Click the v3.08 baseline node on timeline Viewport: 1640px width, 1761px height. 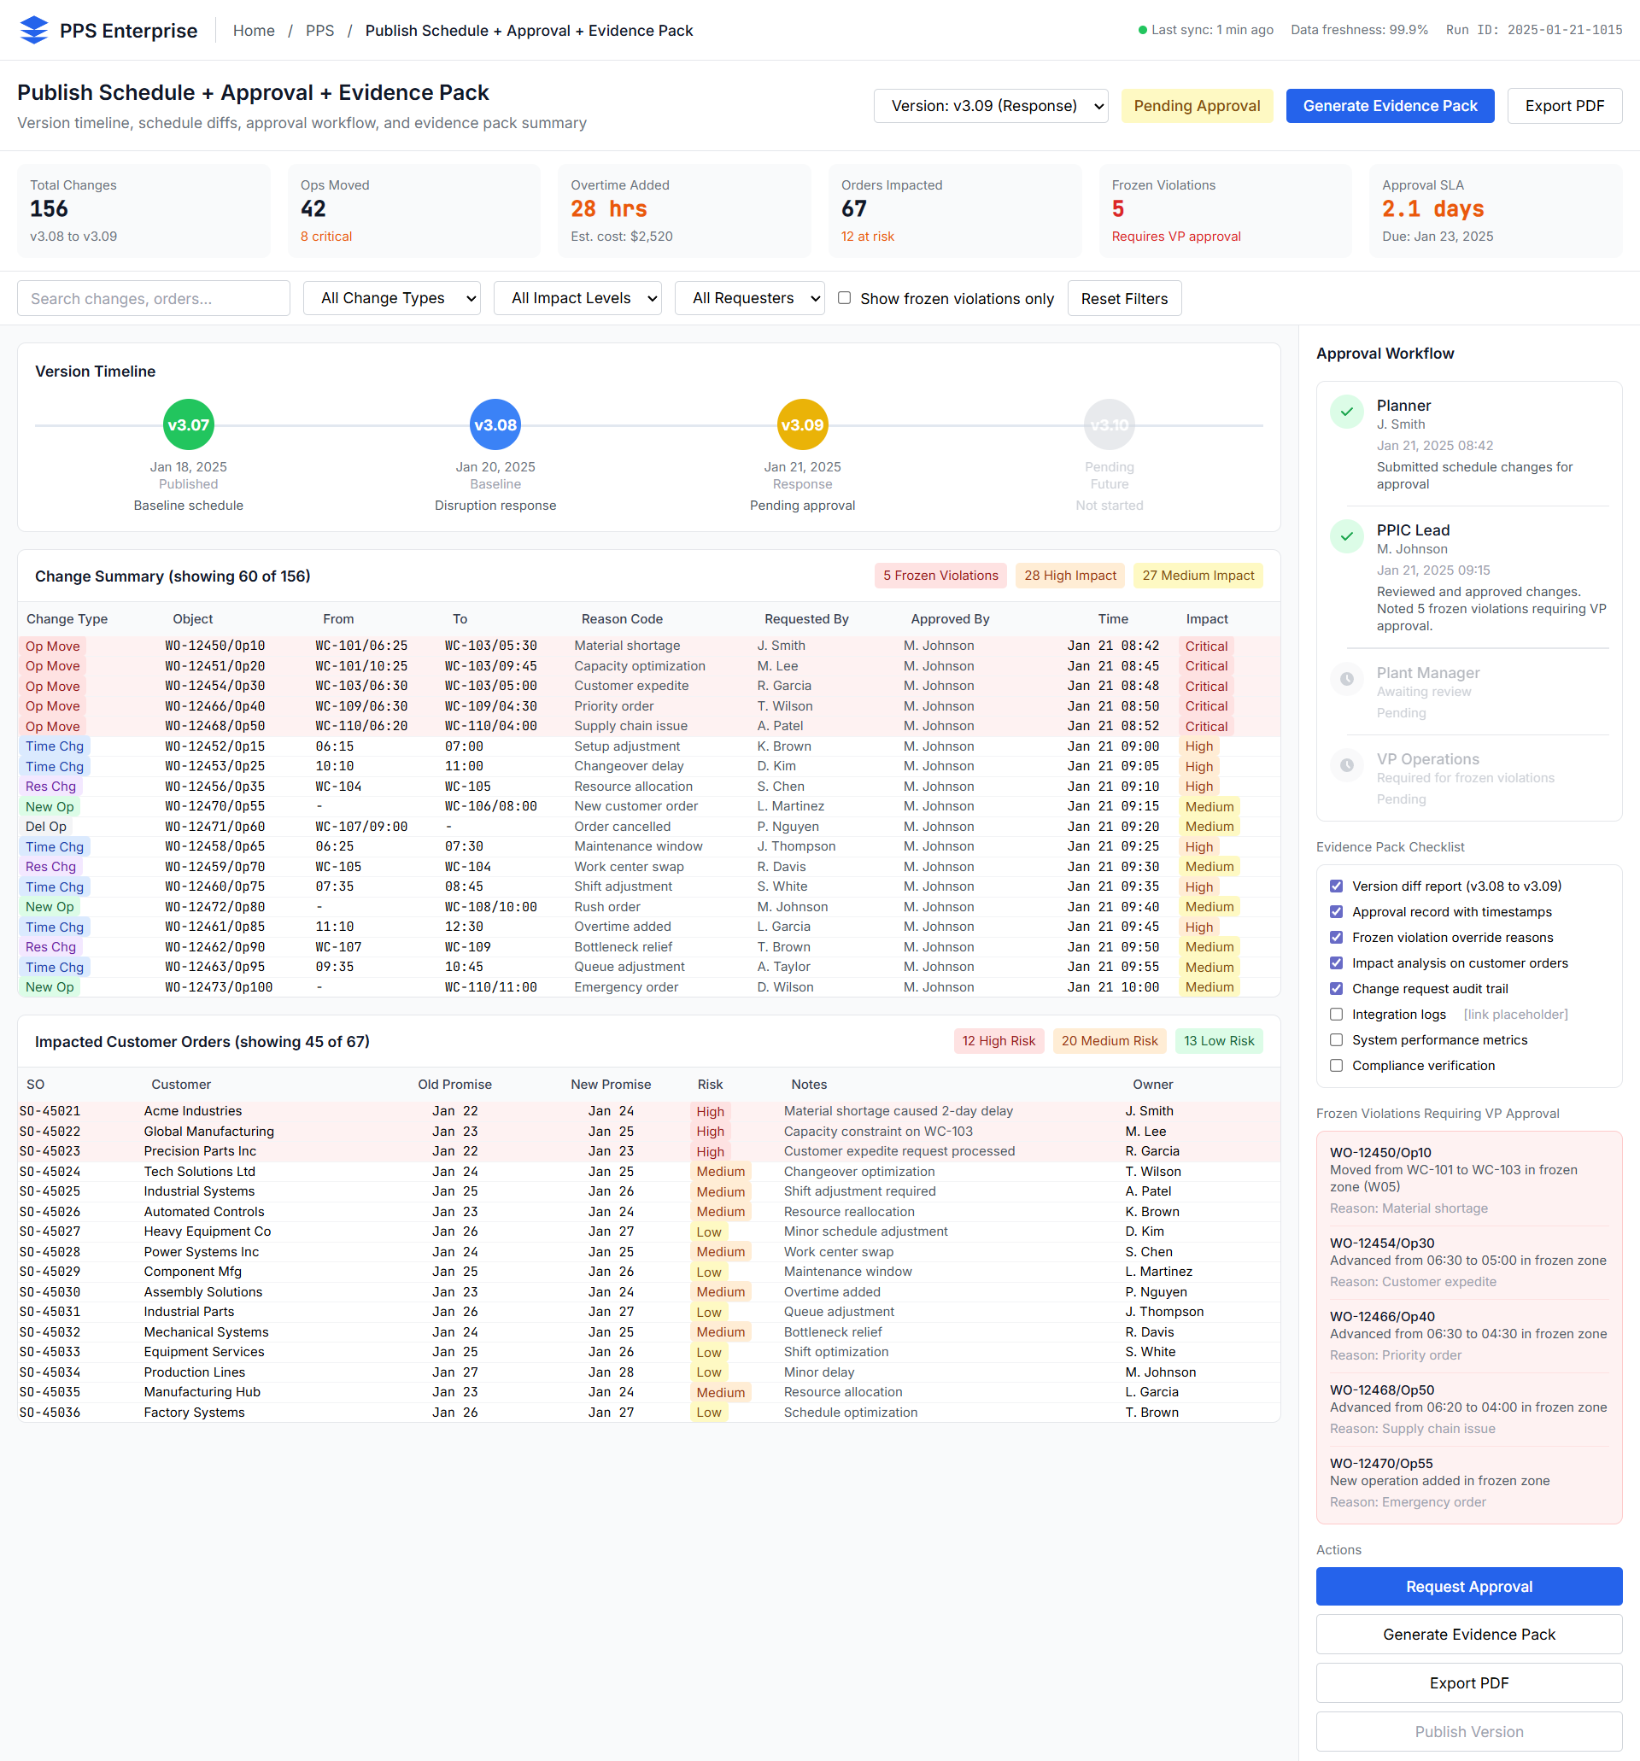[x=495, y=424]
